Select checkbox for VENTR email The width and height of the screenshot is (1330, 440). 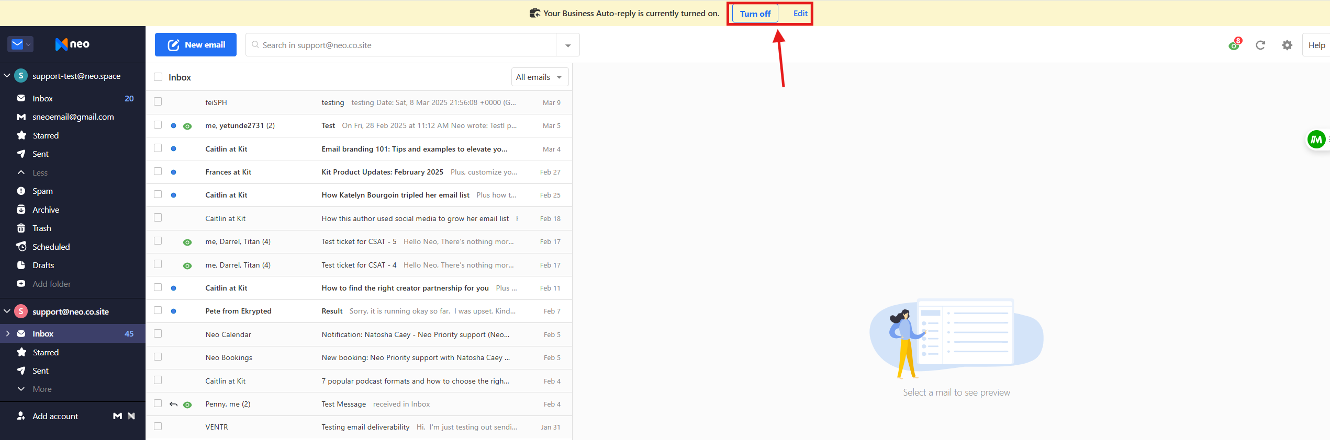pos(158,426)
